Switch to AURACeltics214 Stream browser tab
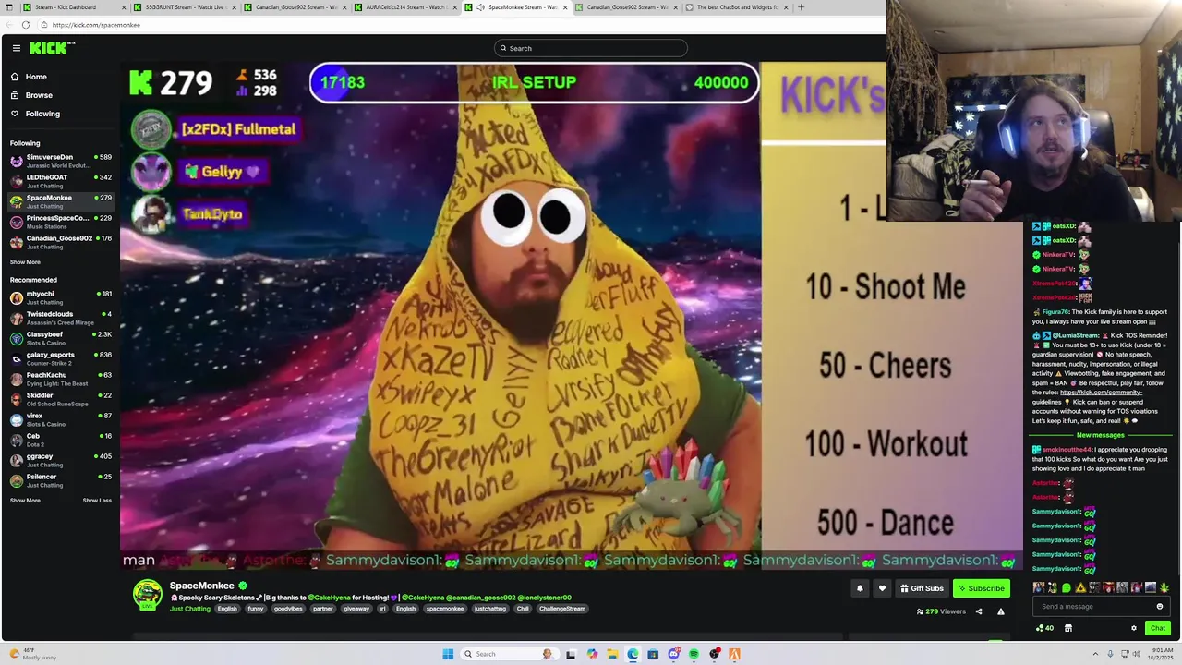Screen dimensions: 1182x665 pos(406,7)
